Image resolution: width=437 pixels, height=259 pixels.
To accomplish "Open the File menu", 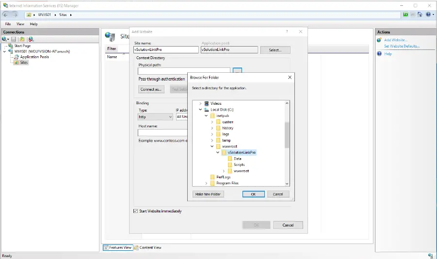I will [8, 24].
